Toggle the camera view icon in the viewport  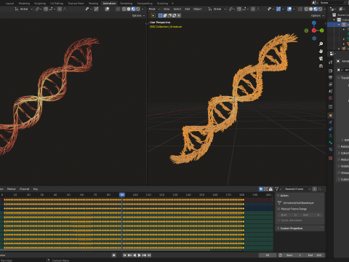point(321,58)
